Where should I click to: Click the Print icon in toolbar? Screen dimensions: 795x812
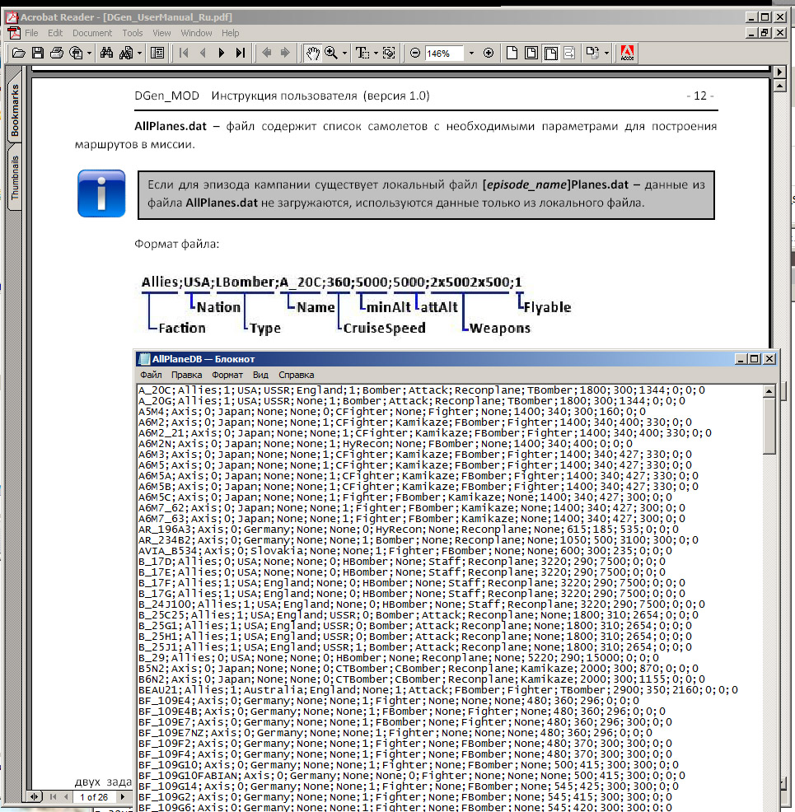coord(57,53)
